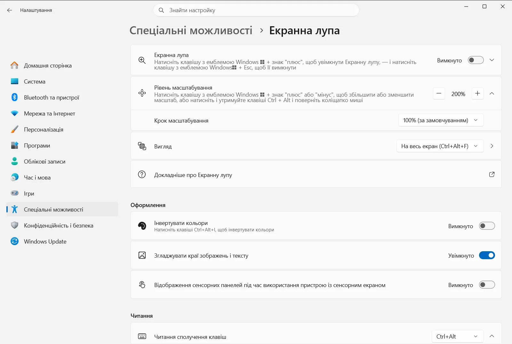Open Персоналізація settings
The height and width of the screenshot is (344, 512).
coord(62,129)
